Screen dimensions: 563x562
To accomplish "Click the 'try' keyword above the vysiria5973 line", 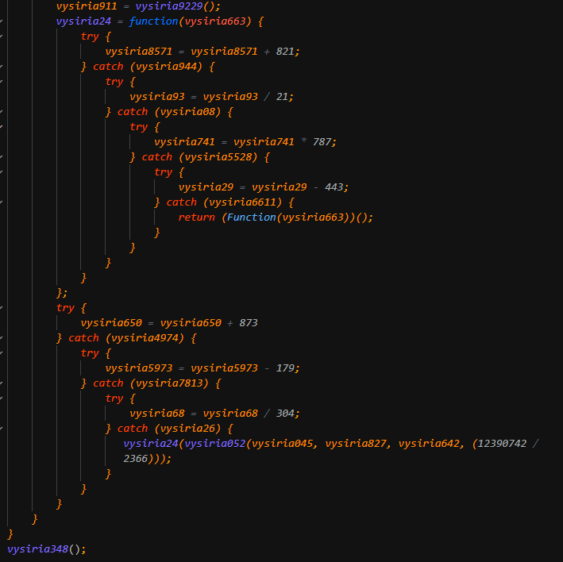I will (90, 353).
